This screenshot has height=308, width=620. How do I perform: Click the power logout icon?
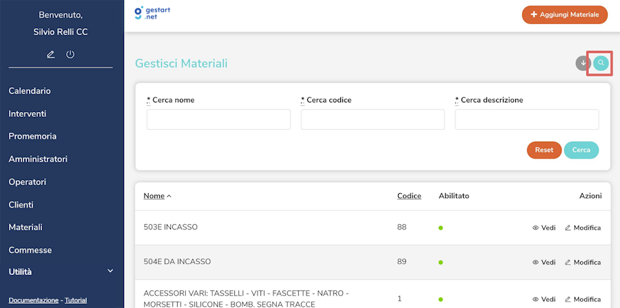click(x=70, y=54)
